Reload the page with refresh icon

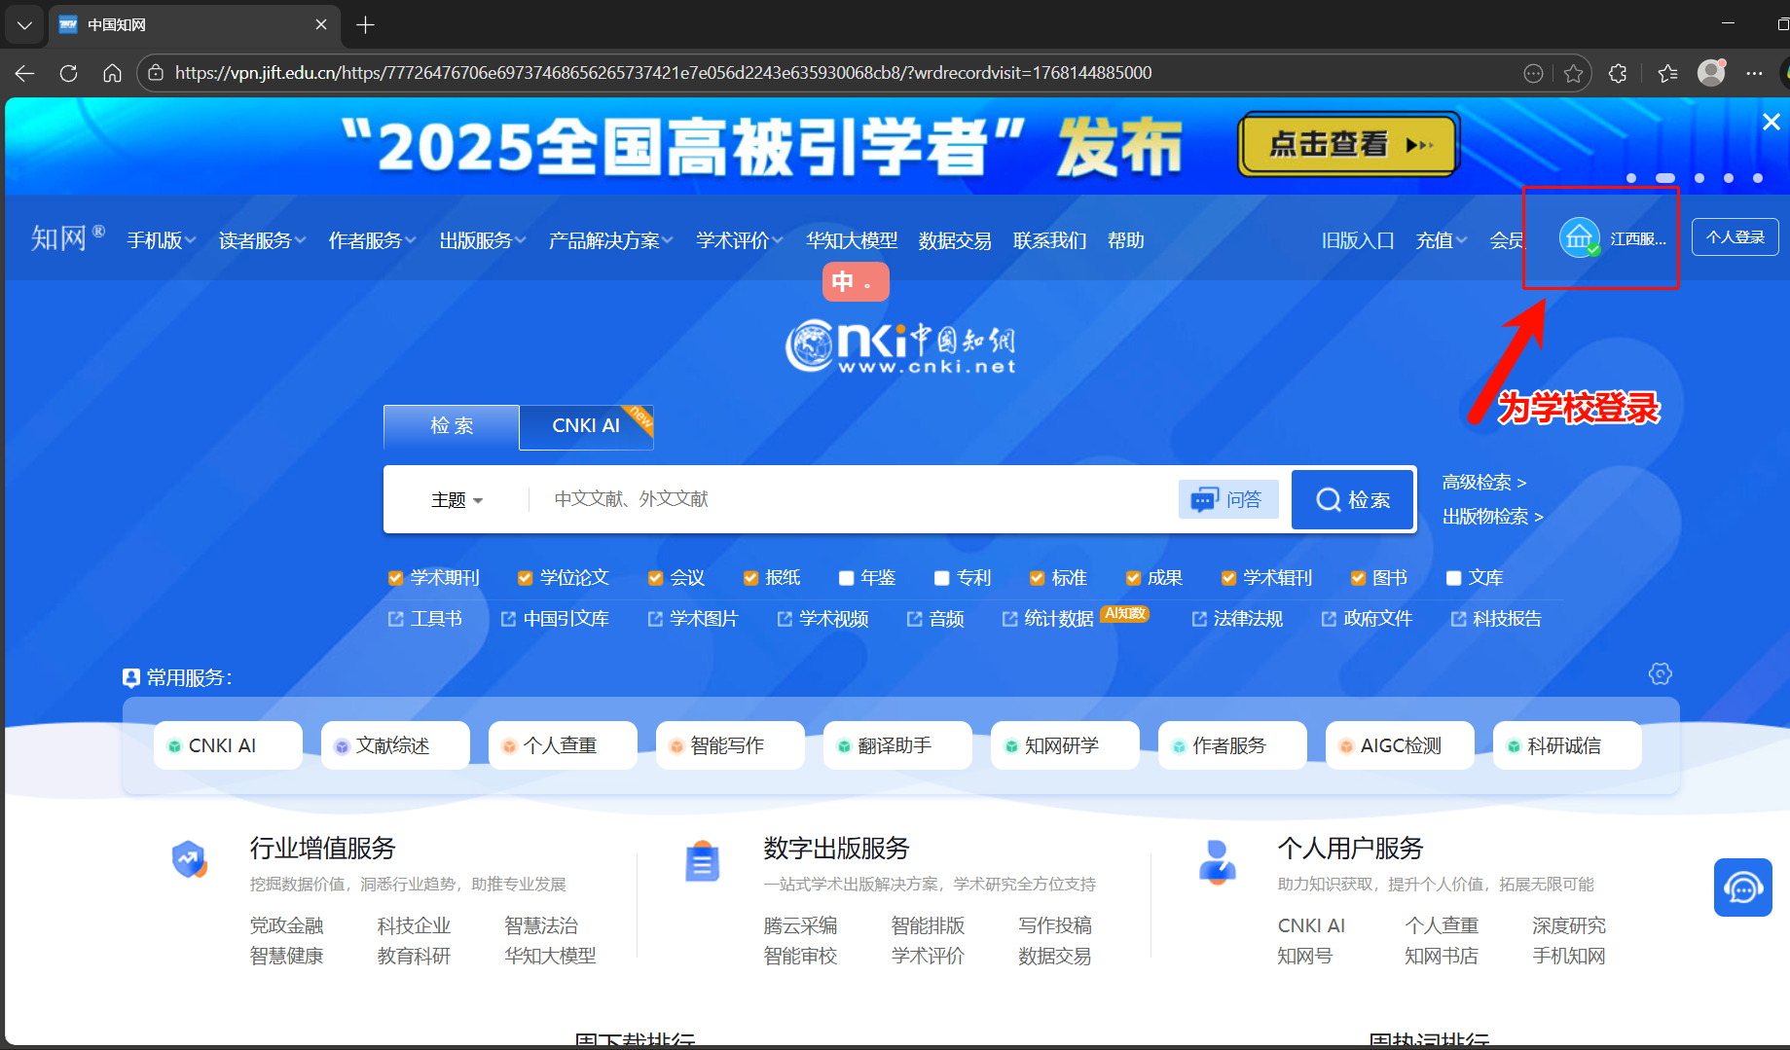coord(68,73)
